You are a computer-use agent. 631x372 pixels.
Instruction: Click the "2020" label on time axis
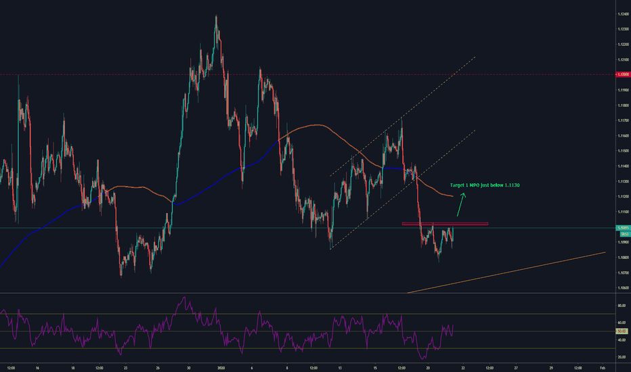point(221,367)
